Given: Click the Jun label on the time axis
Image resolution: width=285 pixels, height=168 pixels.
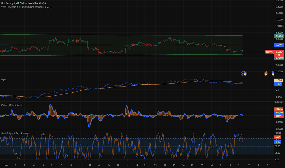Looking at the screenshot, I should coord(6,165).
